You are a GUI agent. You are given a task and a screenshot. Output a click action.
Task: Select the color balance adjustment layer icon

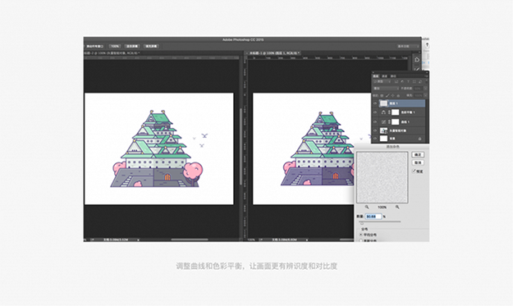(x=383, y=112)
